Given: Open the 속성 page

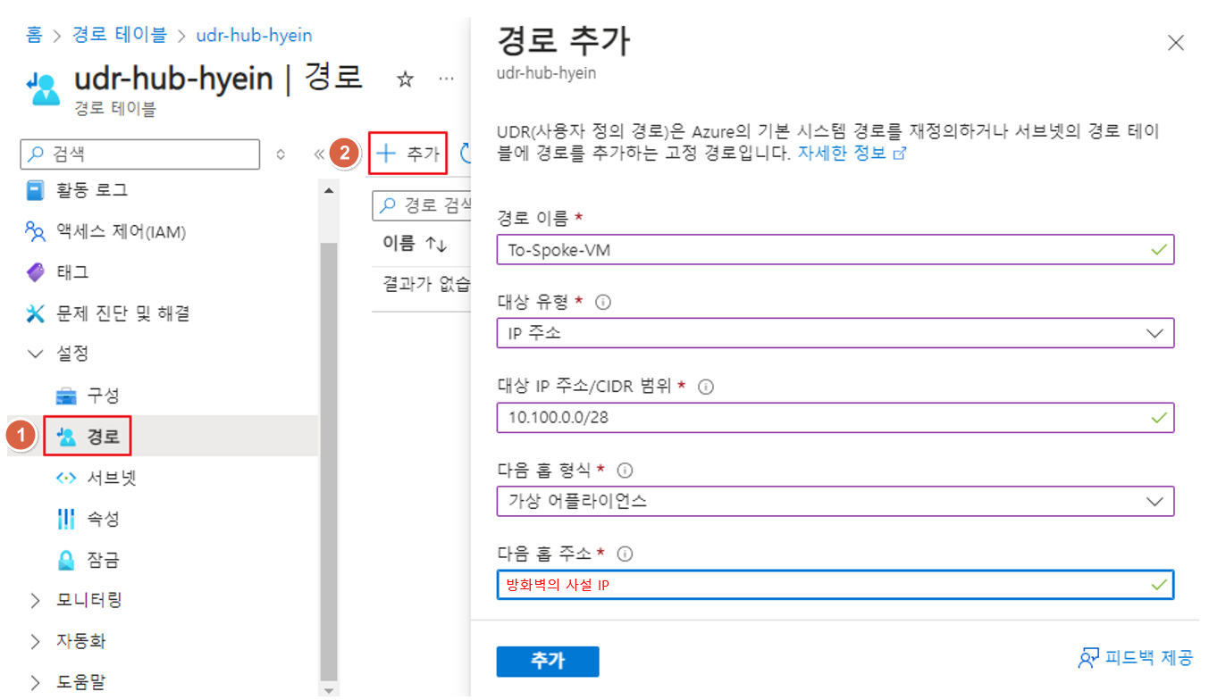Looking at the screenshot, I should click(104, 519).
